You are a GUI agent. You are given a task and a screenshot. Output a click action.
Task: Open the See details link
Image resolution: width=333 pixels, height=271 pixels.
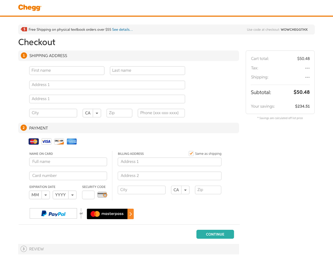tap(122, 30)
